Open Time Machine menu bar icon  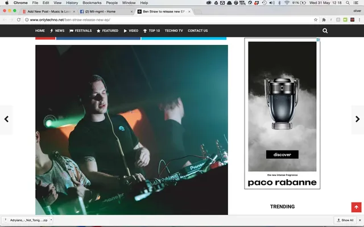pyautogui.click(x=264, y=3)
